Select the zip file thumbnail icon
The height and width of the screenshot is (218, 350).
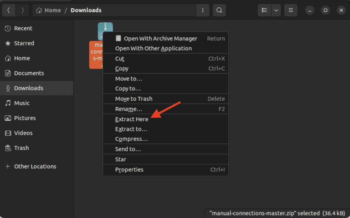[x=105, y=30]
